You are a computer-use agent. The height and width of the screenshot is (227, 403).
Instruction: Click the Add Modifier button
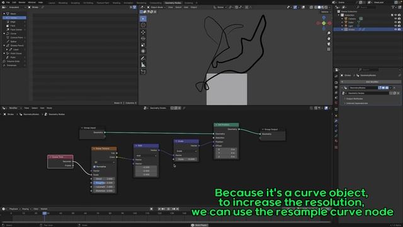click(372, 82)
